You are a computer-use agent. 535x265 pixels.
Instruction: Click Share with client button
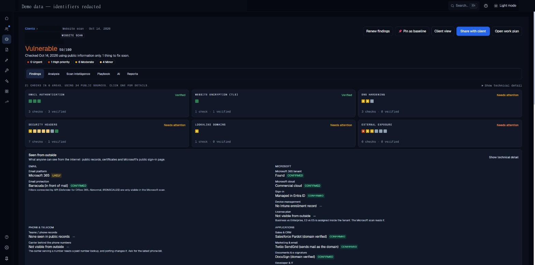click(473, 31)
